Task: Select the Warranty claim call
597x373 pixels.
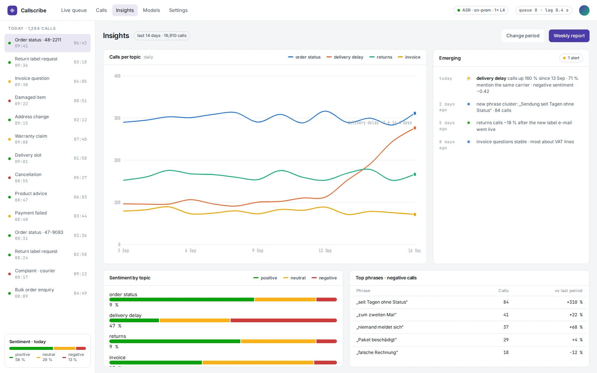Action: pyautogui.click(x=47, y=139)
